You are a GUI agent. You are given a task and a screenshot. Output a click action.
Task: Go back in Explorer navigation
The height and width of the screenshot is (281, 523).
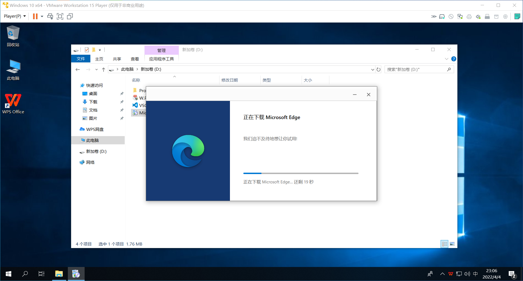click(78, 69)
